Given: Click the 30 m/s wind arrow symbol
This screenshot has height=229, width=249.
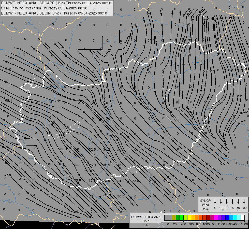Looking at the screenshot, I should point(232,201).
